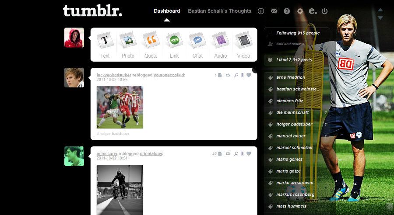This screenshot has width=394, height=215.
Task: Like the fuckyeabadstuber post with heart
Action: tap(249, 75)
